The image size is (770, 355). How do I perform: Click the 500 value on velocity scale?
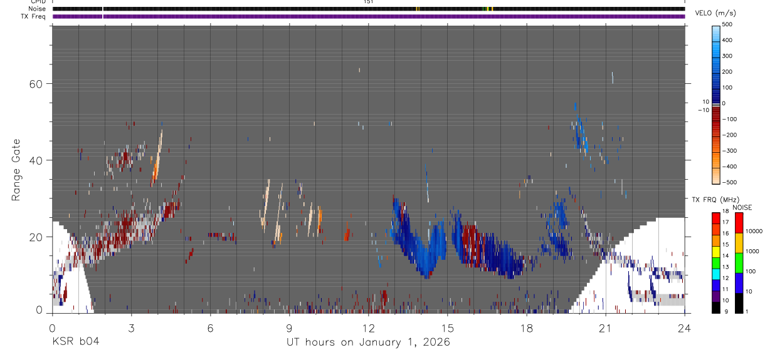click(x=727, y=24)
